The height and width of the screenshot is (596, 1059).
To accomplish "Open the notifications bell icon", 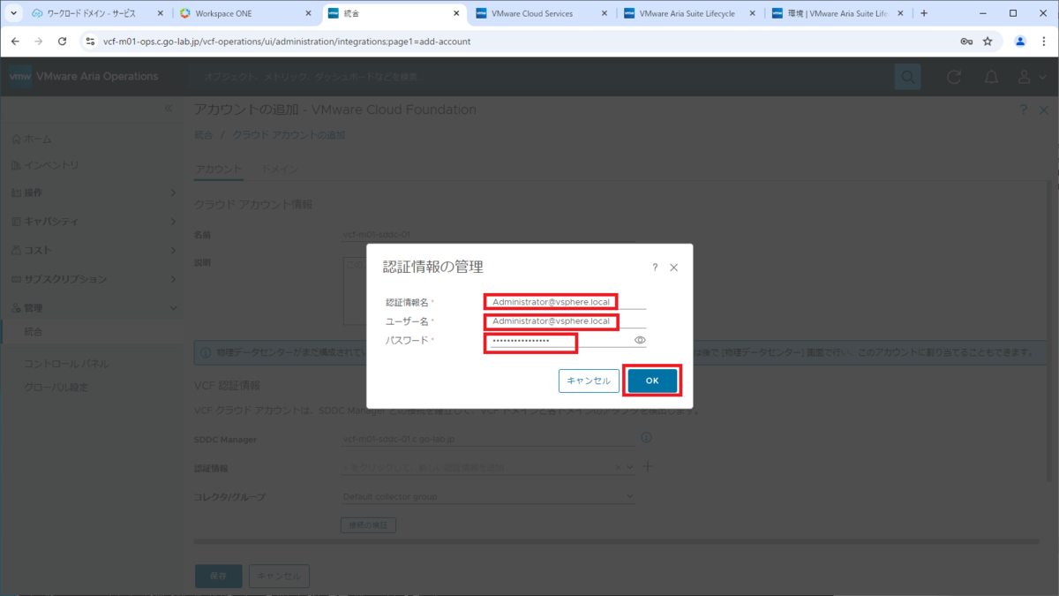I will click(992, 77).
